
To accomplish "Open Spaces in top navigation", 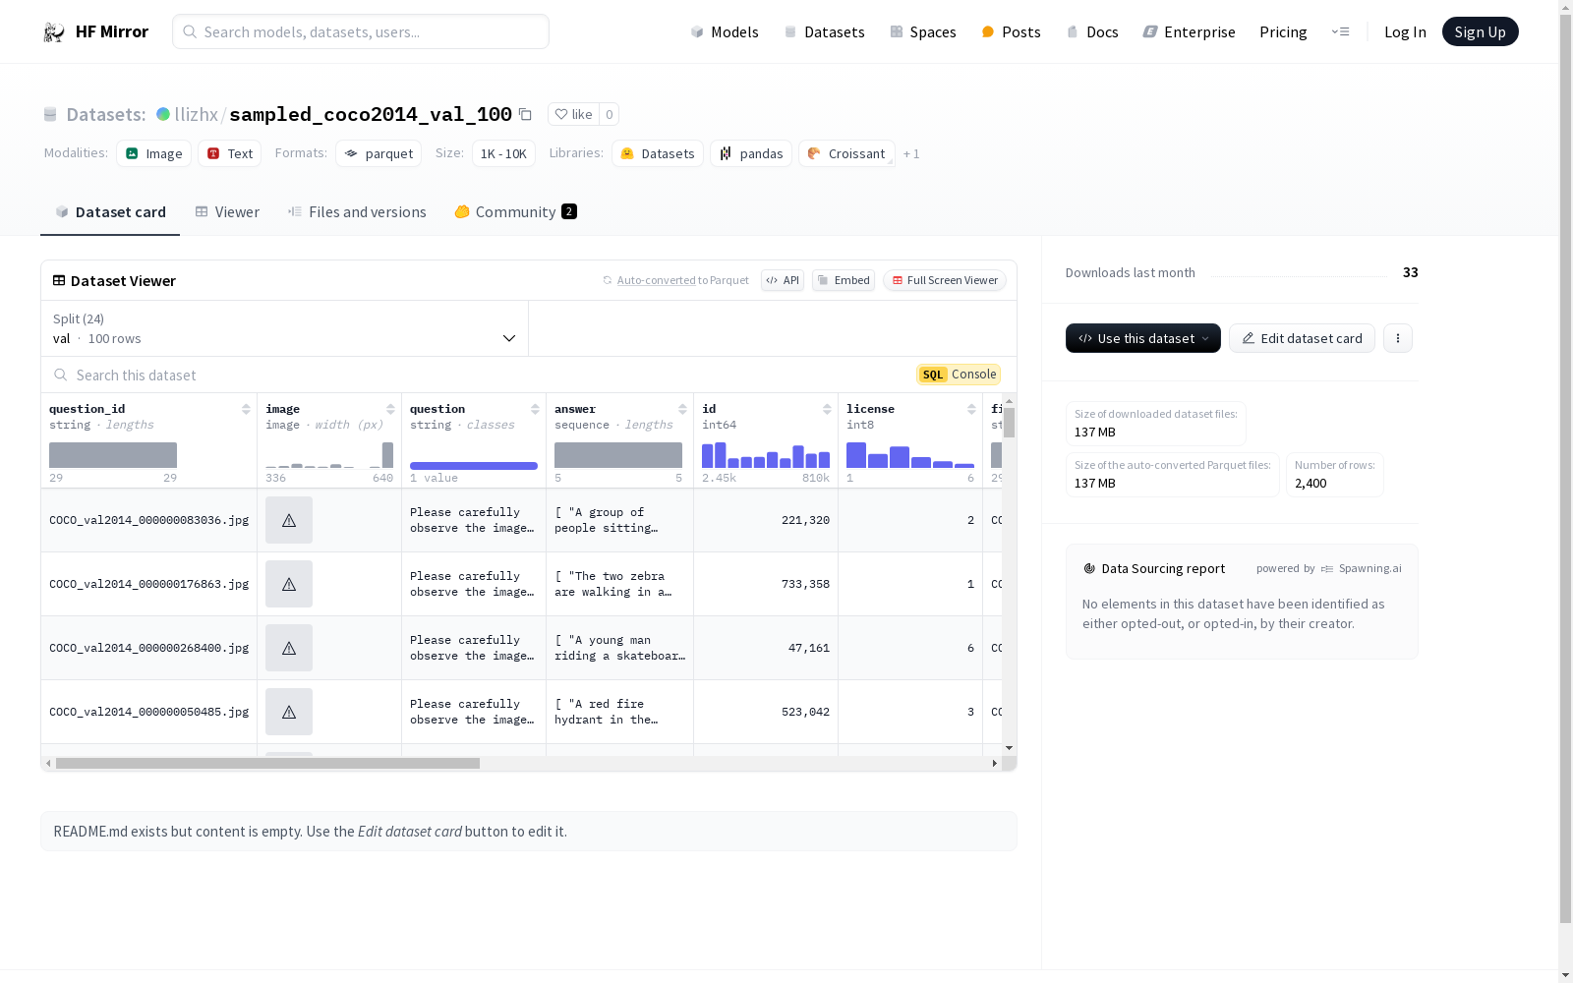I will pos(923,32).
